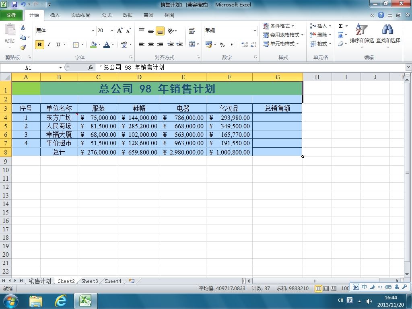Open the Name Box dropdown arrow
This screenshot has height=309, width=412.
pyautogui.click(x=60, y=68)
